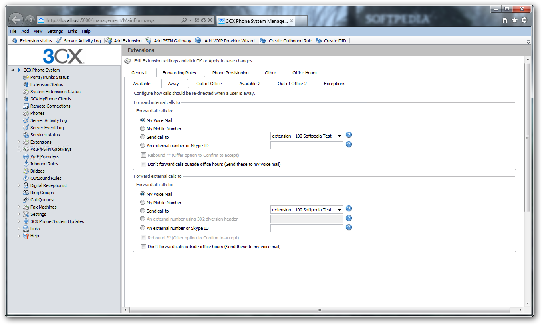Click help icon beside internal external number field

point(349,144)
